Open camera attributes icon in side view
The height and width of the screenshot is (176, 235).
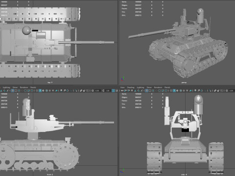[129, 90]
